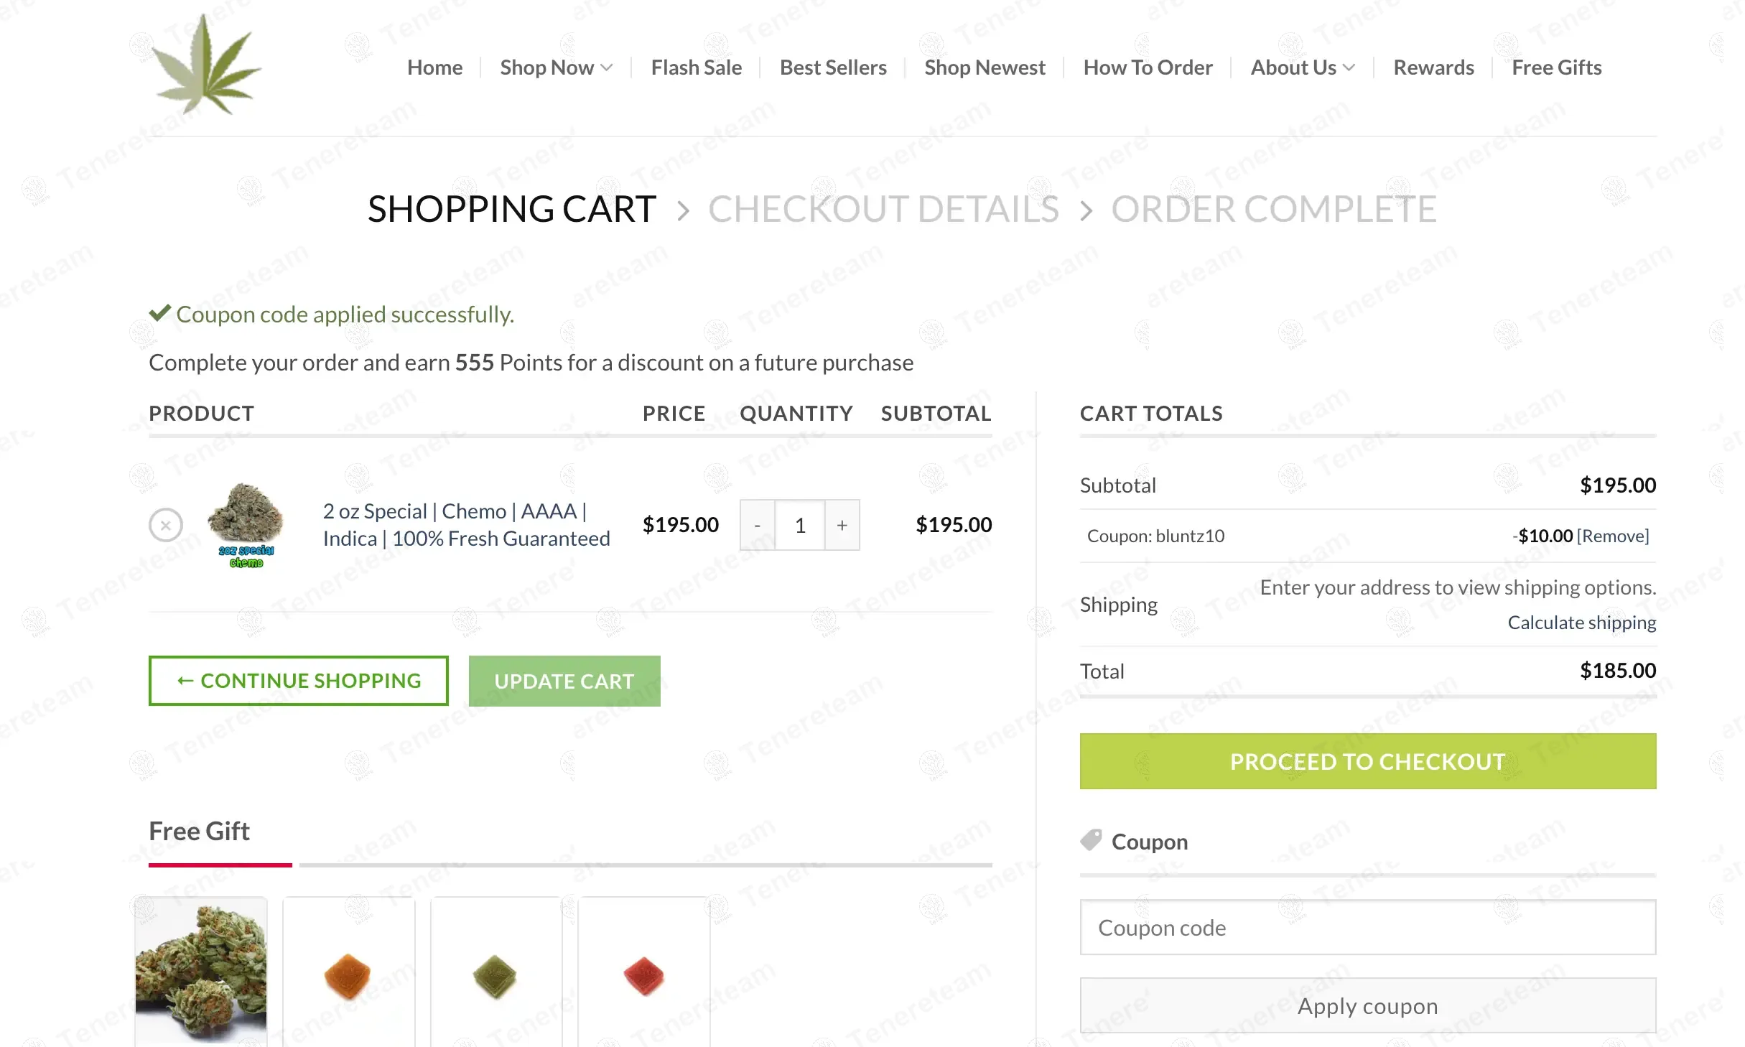Open the 2 oz Special Chemo product thumbnail
This screenshot has height=1047, width=1745.
246,525
